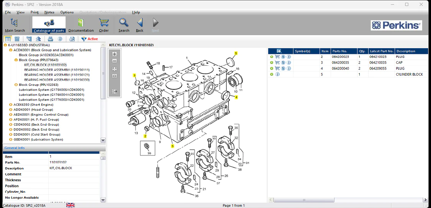
Task: Toggle fit-to-window view on diagram toolbar
Action: [114, 69]
